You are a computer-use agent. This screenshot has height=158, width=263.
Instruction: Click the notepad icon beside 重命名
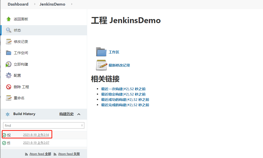click(9, 98)
